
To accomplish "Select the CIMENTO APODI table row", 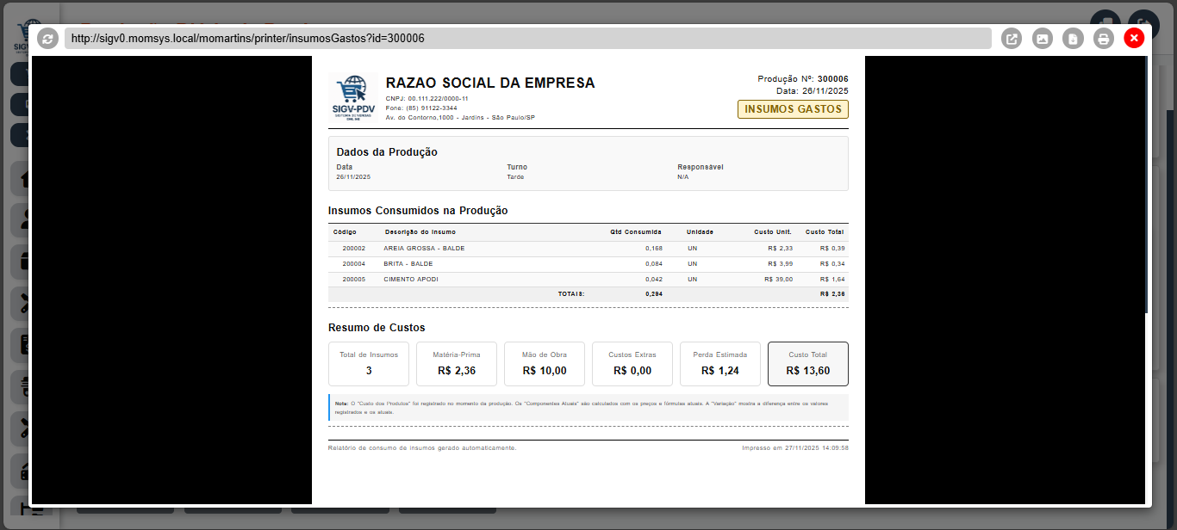I will 587,279.
